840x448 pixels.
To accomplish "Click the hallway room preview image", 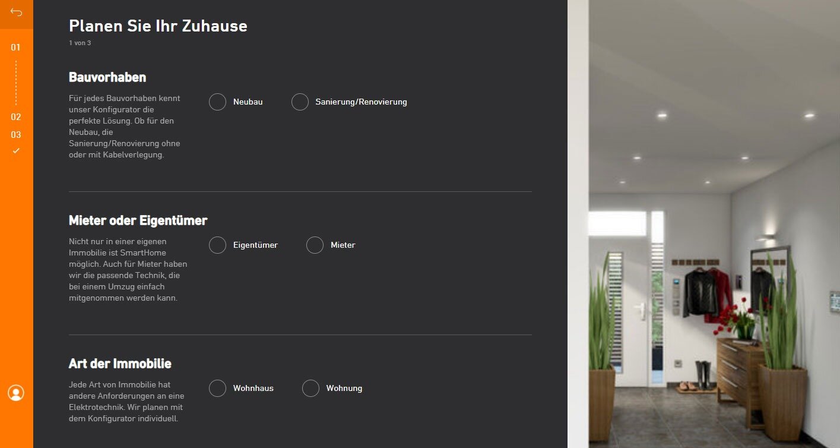I will pyautogui.click(x=703, y=224).
